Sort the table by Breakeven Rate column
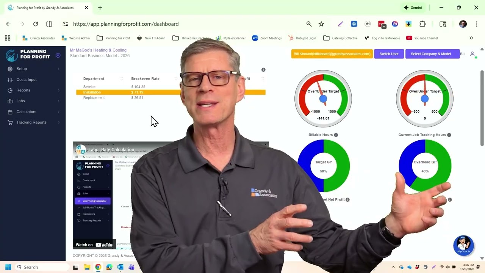The height and width of the screenshot is (273, 485). pyautogui.click(x=145, y=78)
